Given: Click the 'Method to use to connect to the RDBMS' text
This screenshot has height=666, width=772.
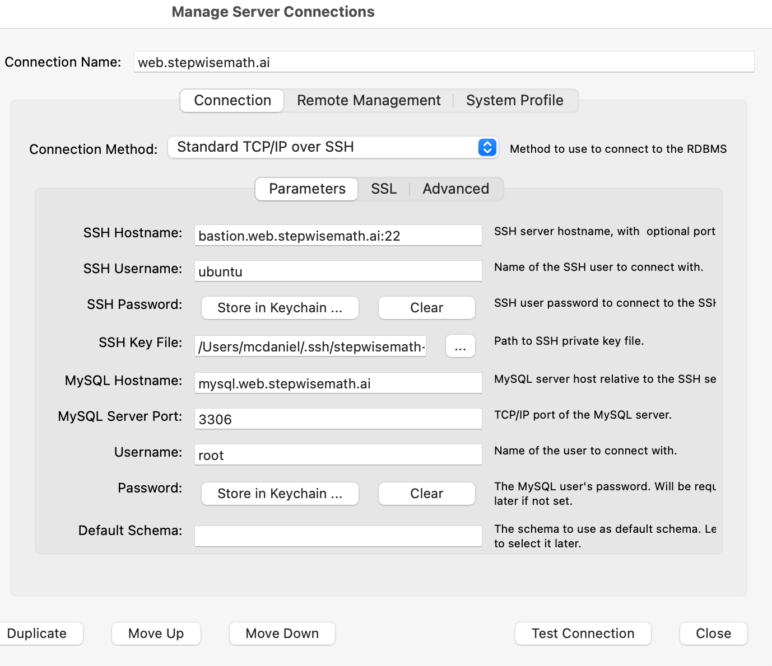Looking at the screenshot, I should click(618, 149).
